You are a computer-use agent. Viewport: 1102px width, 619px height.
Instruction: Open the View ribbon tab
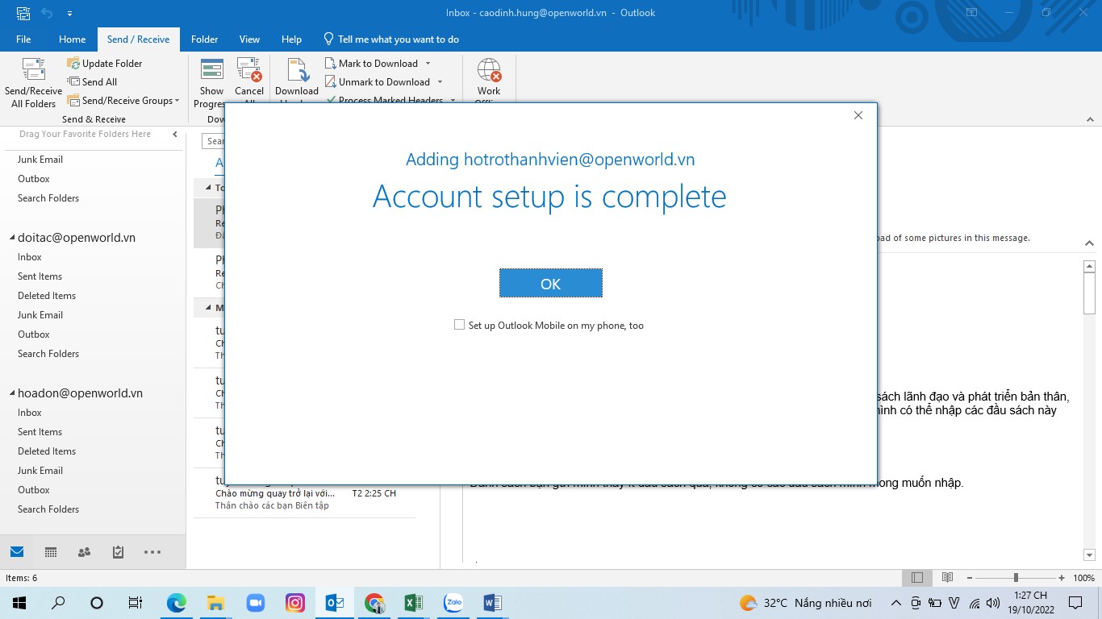pyautogui.click(x=249, y=39)
